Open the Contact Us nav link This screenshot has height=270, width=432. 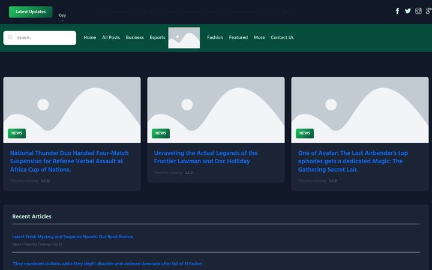coord(282,37)
